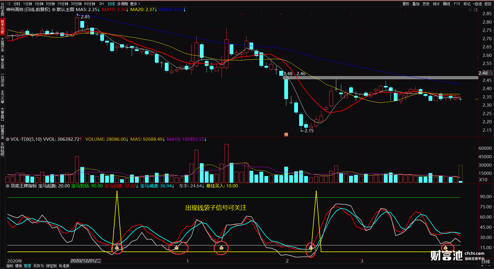Click 标准版 in bottom toolbar
Image resolution: width=494 pixels, height=269 pixels.
click(64, 266)
